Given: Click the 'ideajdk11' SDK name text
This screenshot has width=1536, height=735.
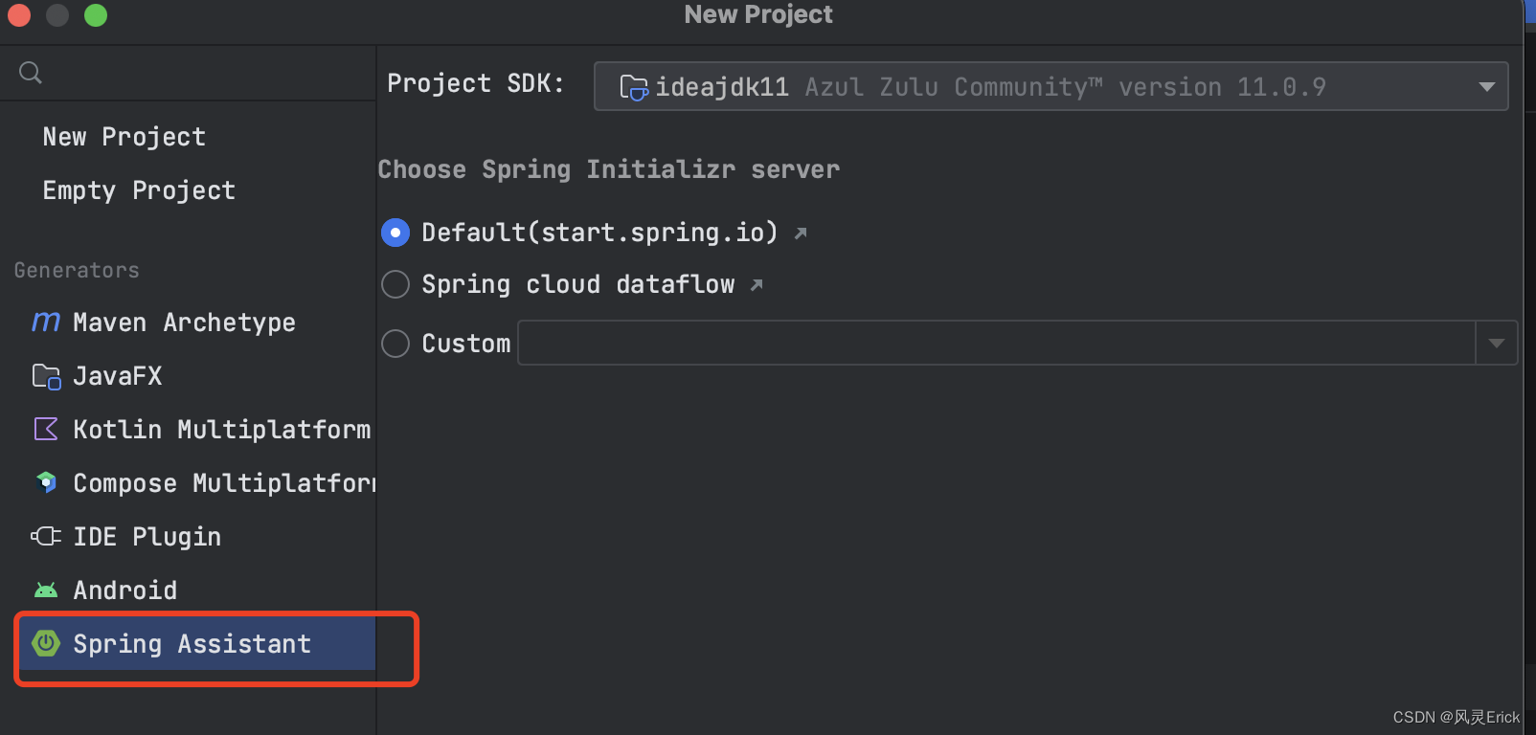Looking at the screenshot, I should tap(722, 87).
